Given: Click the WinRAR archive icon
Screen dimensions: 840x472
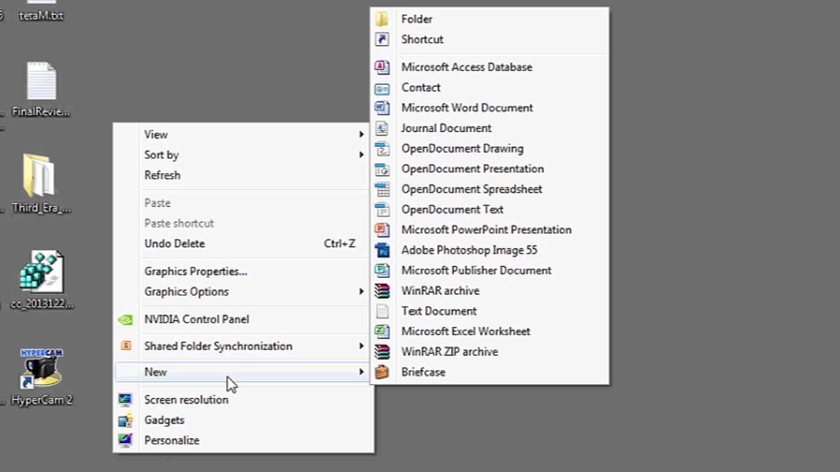Looking at the screenshot, I should click(382, 290).
